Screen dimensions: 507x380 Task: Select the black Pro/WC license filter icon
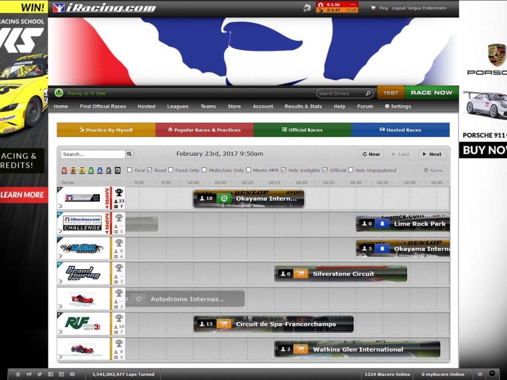coord(117,171)
